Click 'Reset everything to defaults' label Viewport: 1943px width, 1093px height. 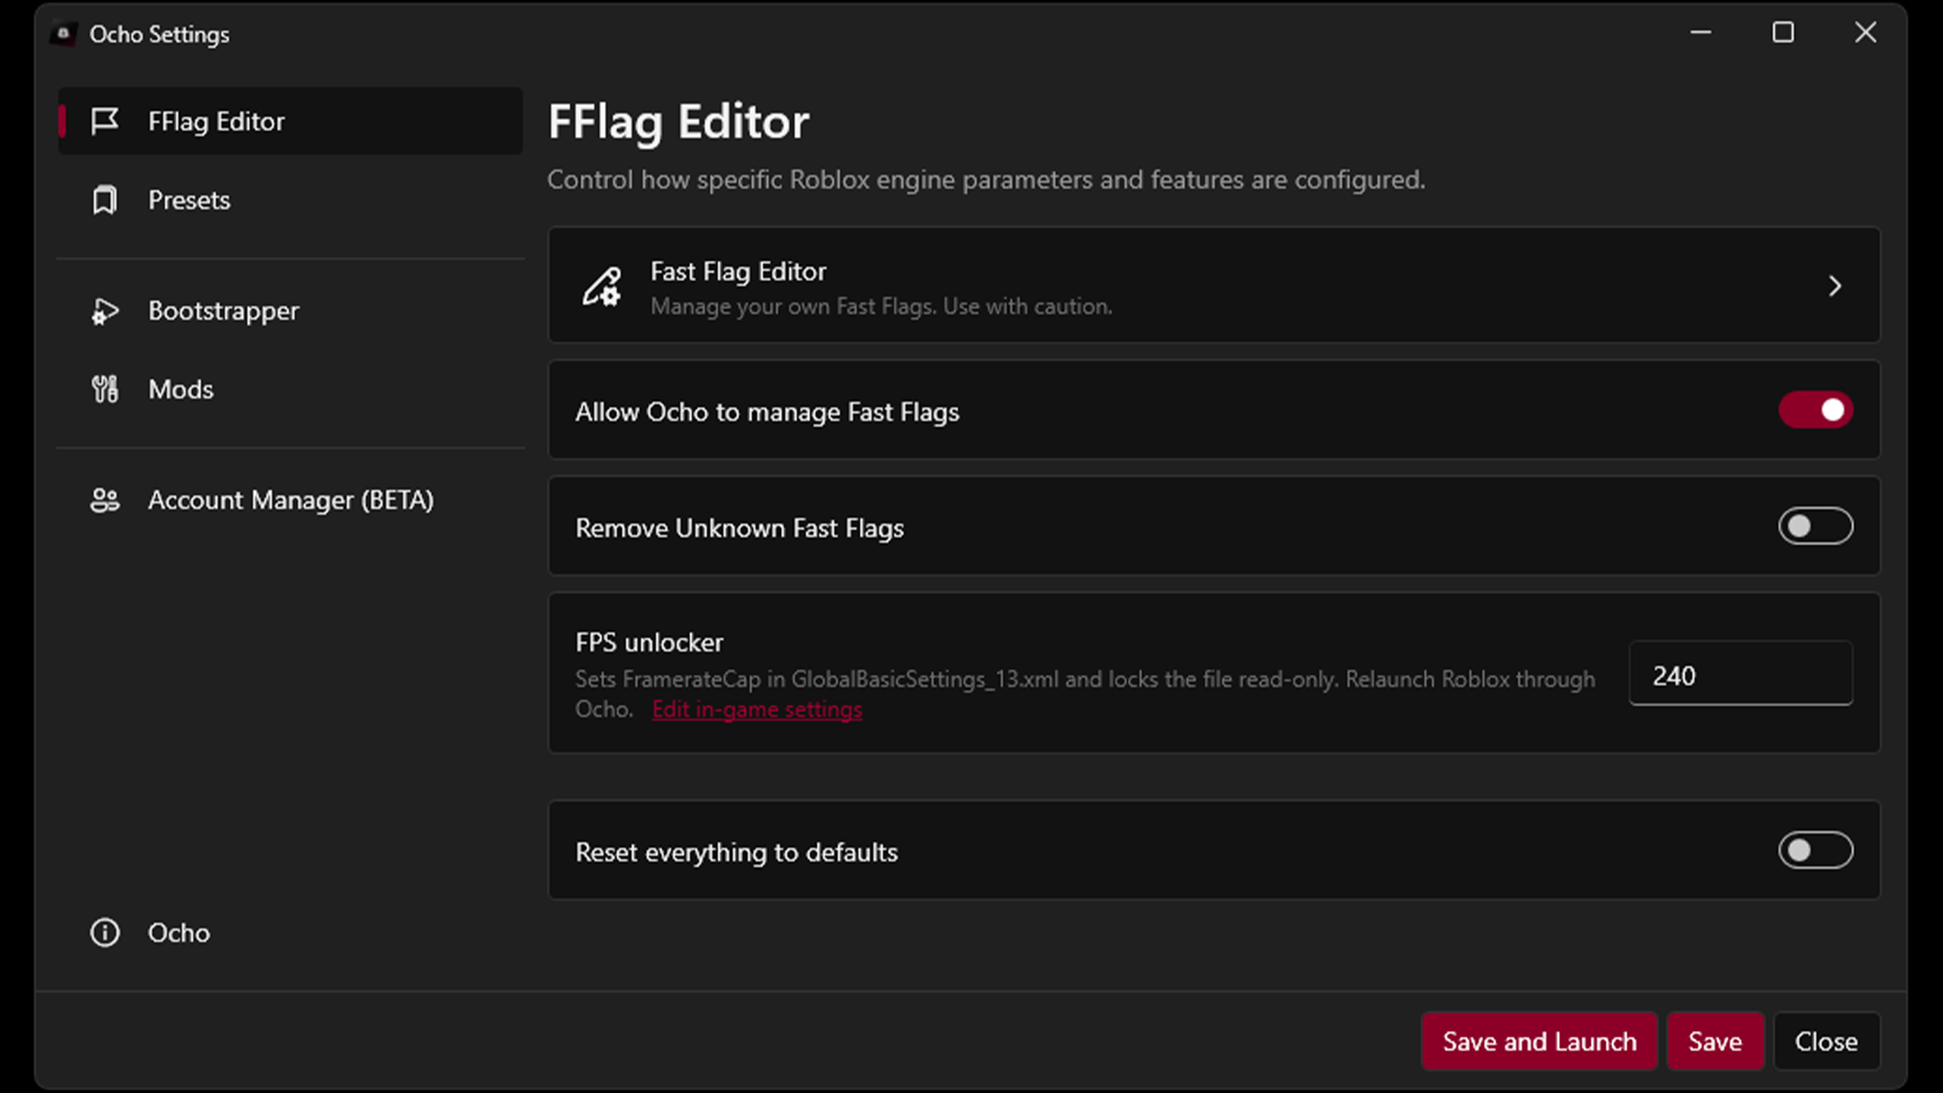tap(736, 852)
